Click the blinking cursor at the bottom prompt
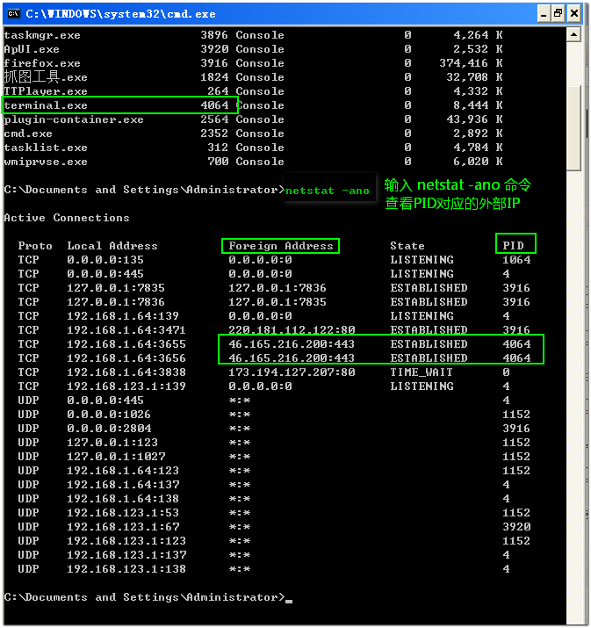The image size is (591, 628). click(x=288, y=599)
